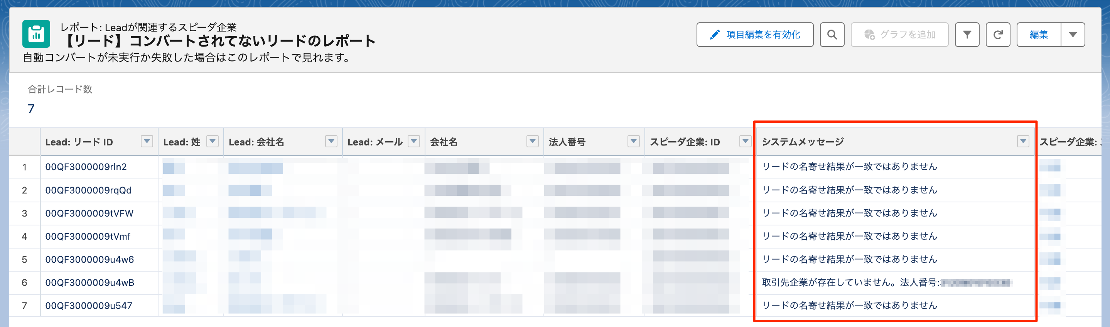Viewport: 1110px width, 327px height.
Task: Click the report type icon in header
Action: pos(36,34)
